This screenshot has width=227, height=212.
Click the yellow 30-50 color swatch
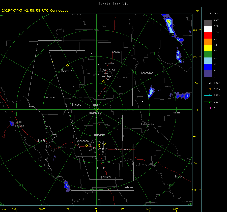tap(208, 48)
